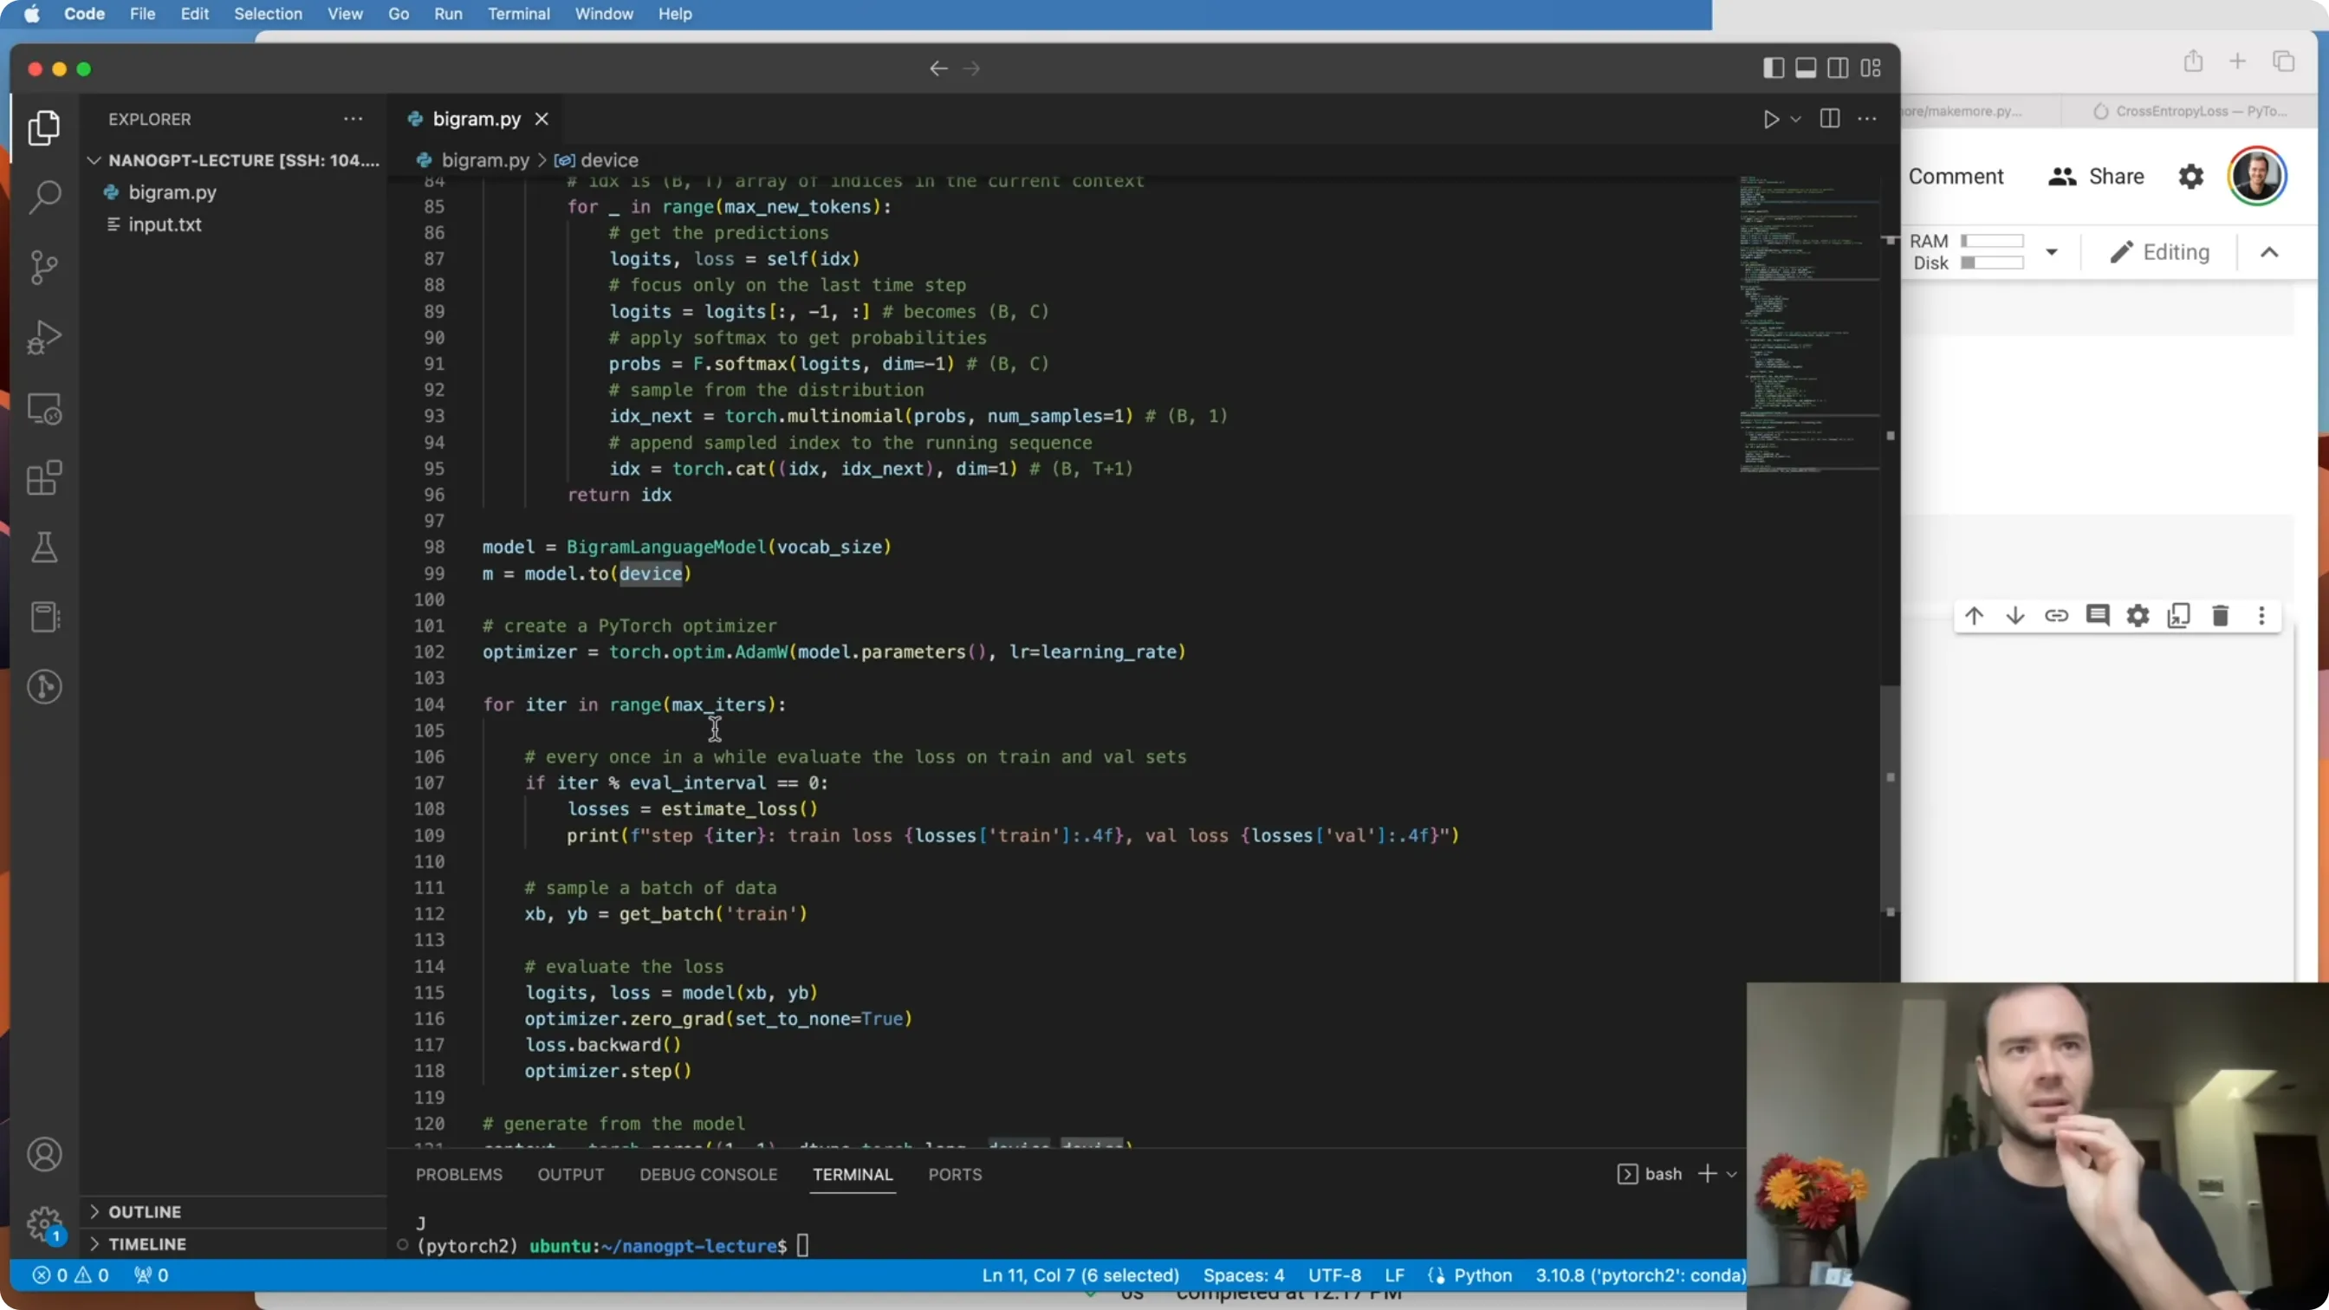2329x1310 pixels.
Task: Open Explorer views and more actions ellipsis
Action: click(353, 120)
